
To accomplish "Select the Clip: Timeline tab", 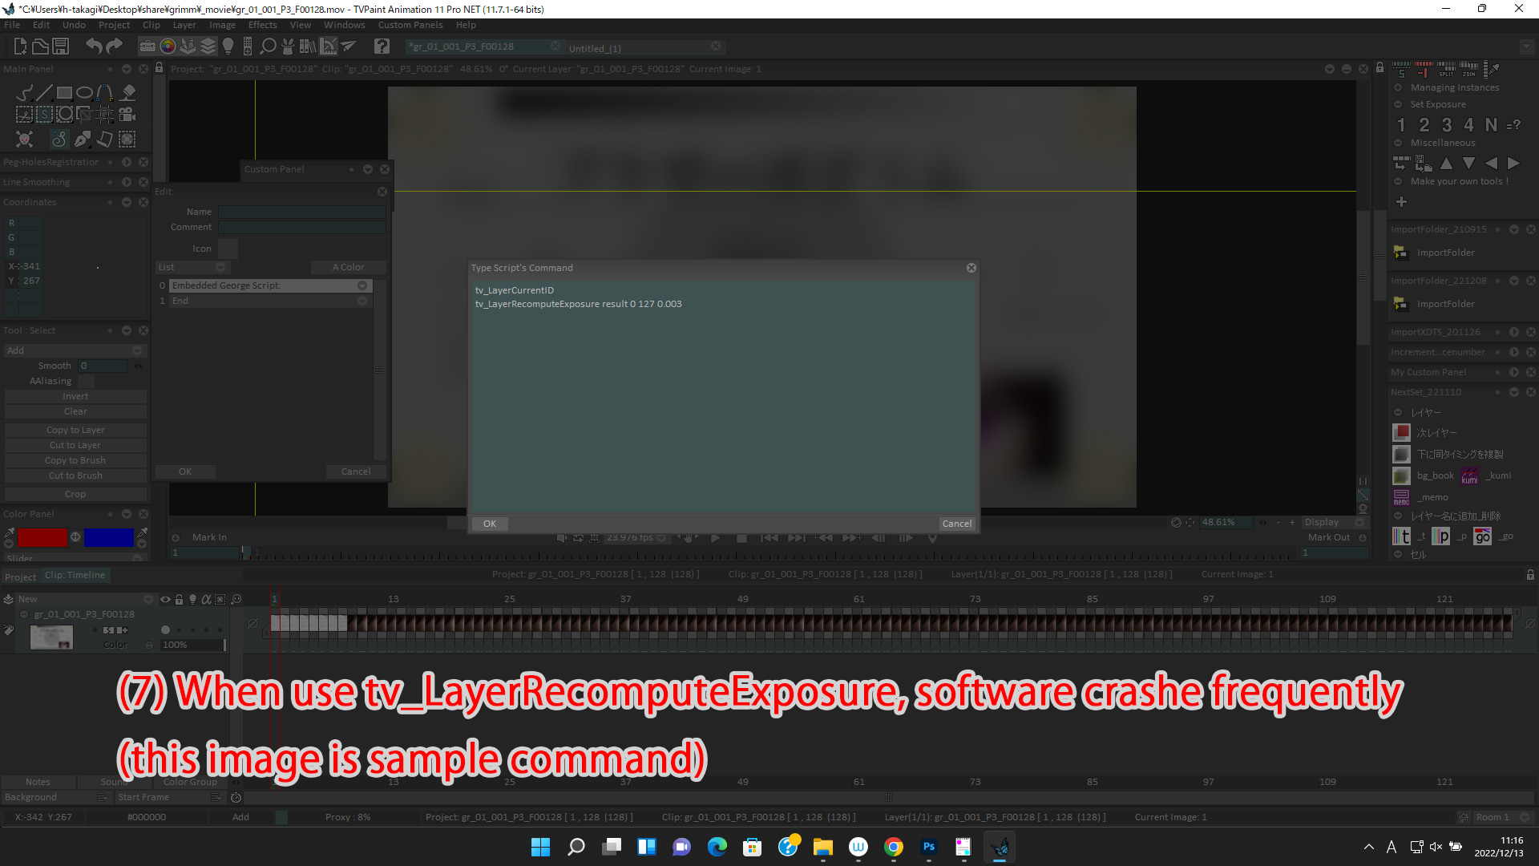I will (75, 575).
